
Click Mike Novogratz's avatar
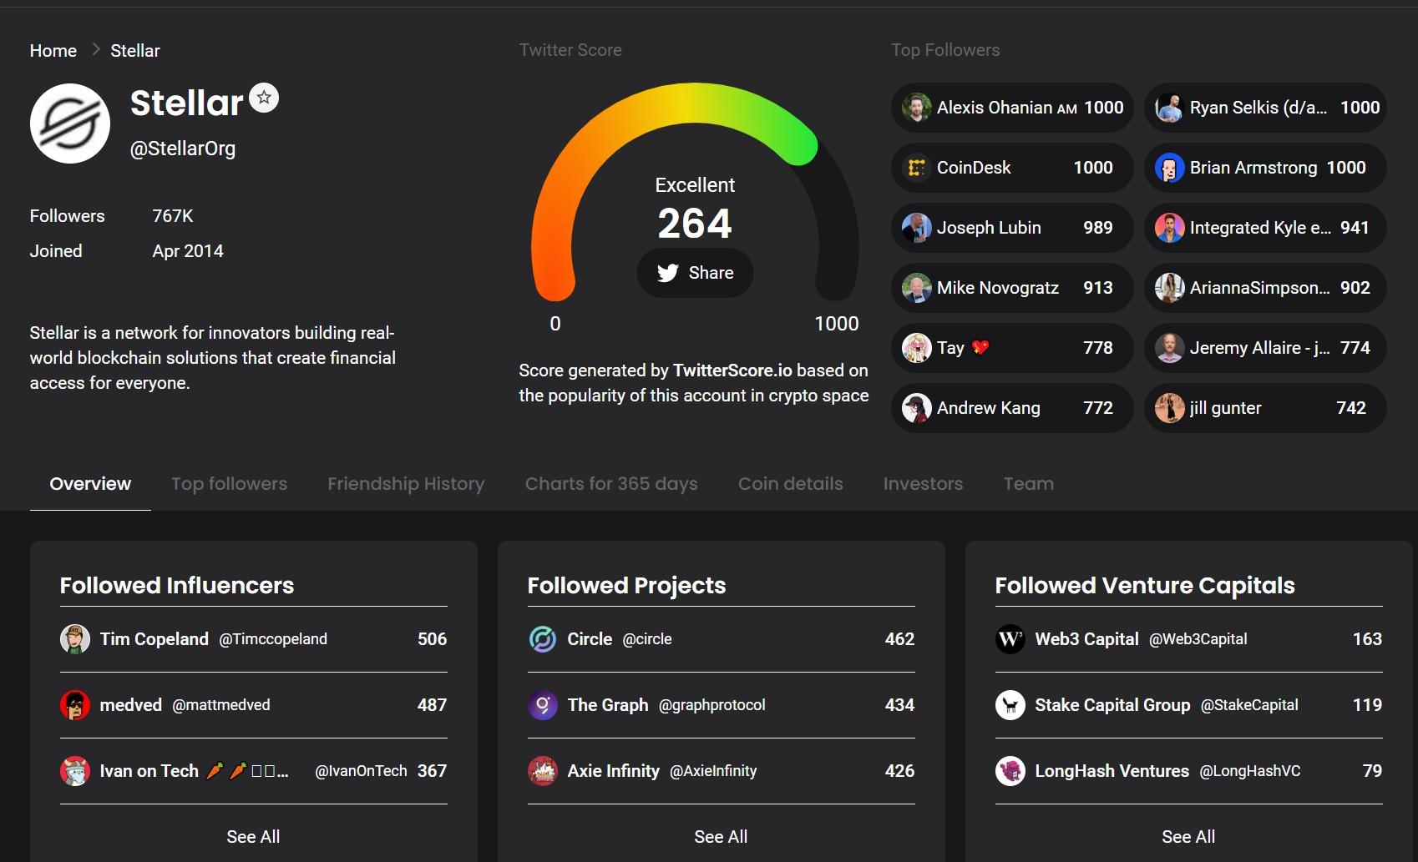(x=917, y=288)
